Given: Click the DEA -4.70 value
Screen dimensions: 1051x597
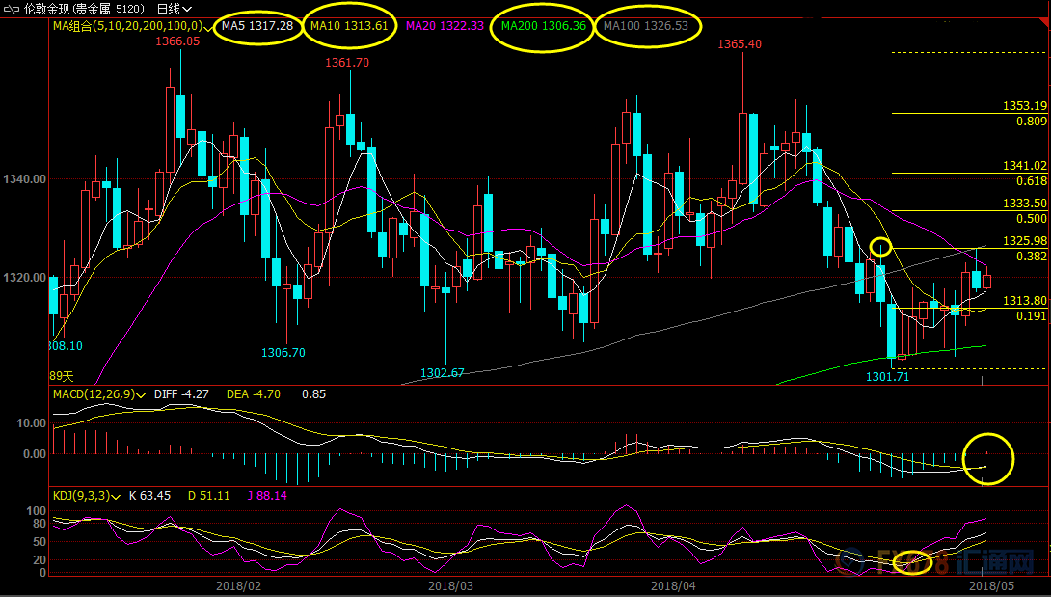Looking at the screenshot, I should click(x=254, y=394).
